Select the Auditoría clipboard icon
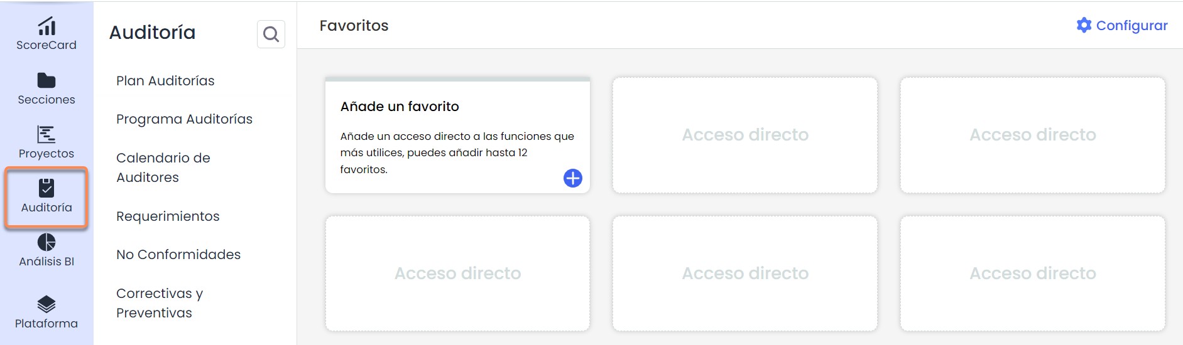Screen dimensions: 1183x345 (46, 188)
